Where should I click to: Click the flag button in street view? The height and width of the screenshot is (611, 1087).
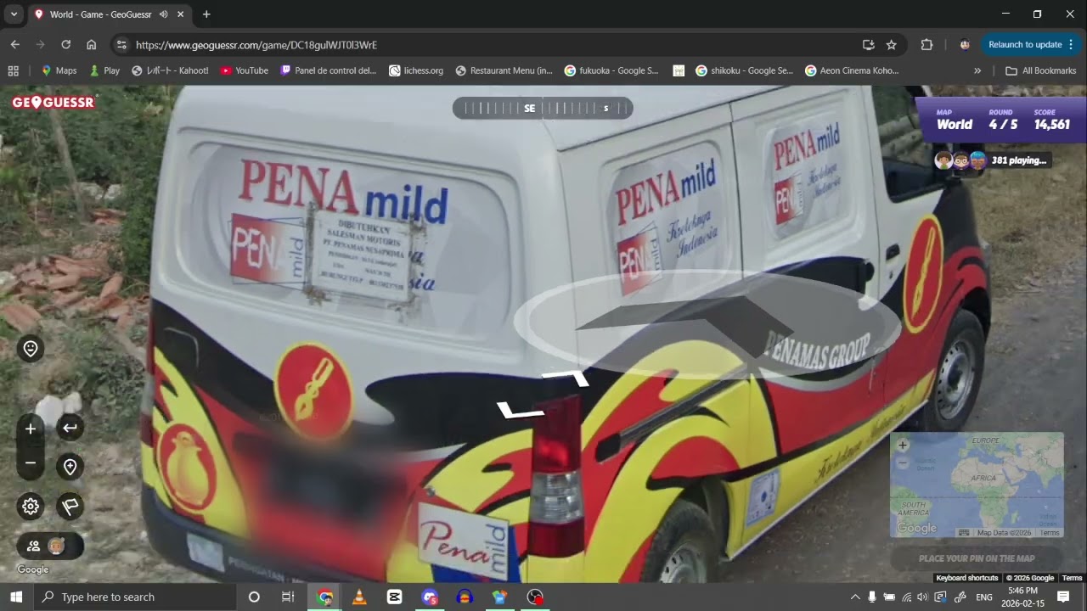tap(70, 507)
